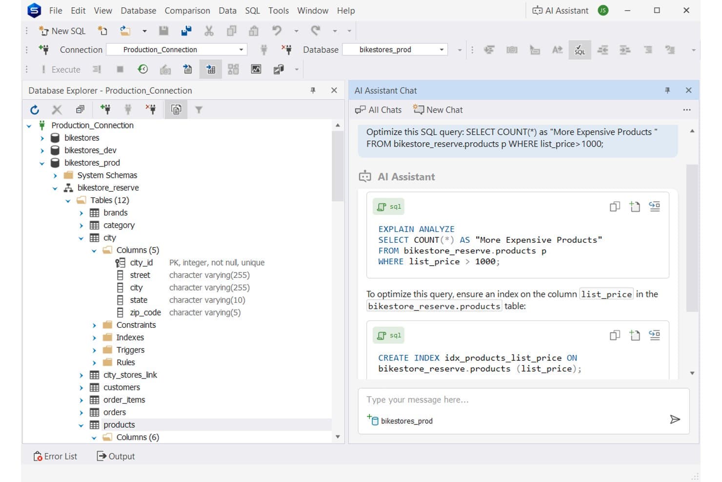Open All Chats list

point(379,110)
